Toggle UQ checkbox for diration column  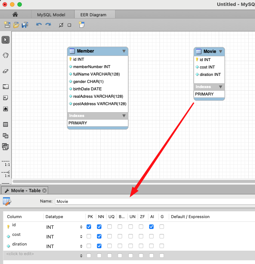(x=110, y=246)
